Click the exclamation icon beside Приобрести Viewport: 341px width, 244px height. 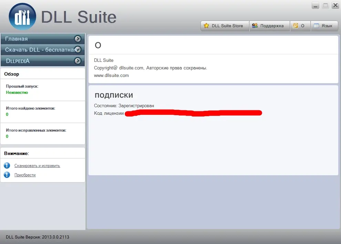7,175
